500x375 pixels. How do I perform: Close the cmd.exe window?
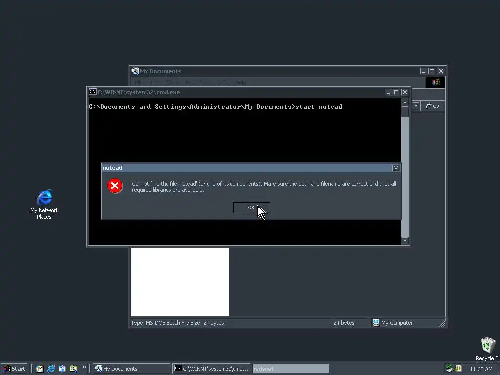tap(405, 92)
